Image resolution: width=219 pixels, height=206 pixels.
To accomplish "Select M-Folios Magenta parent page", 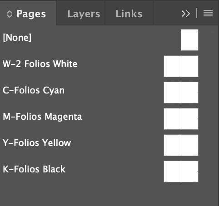I will pyautogui.click(x=42, y=117).
